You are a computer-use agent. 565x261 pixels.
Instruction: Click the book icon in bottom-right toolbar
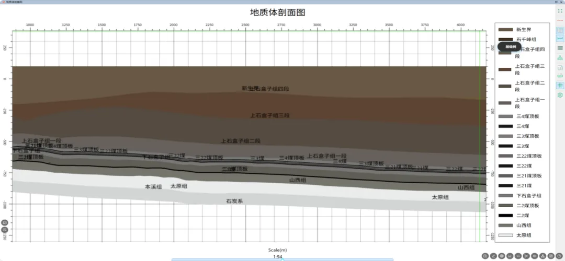tap(485, 256)
